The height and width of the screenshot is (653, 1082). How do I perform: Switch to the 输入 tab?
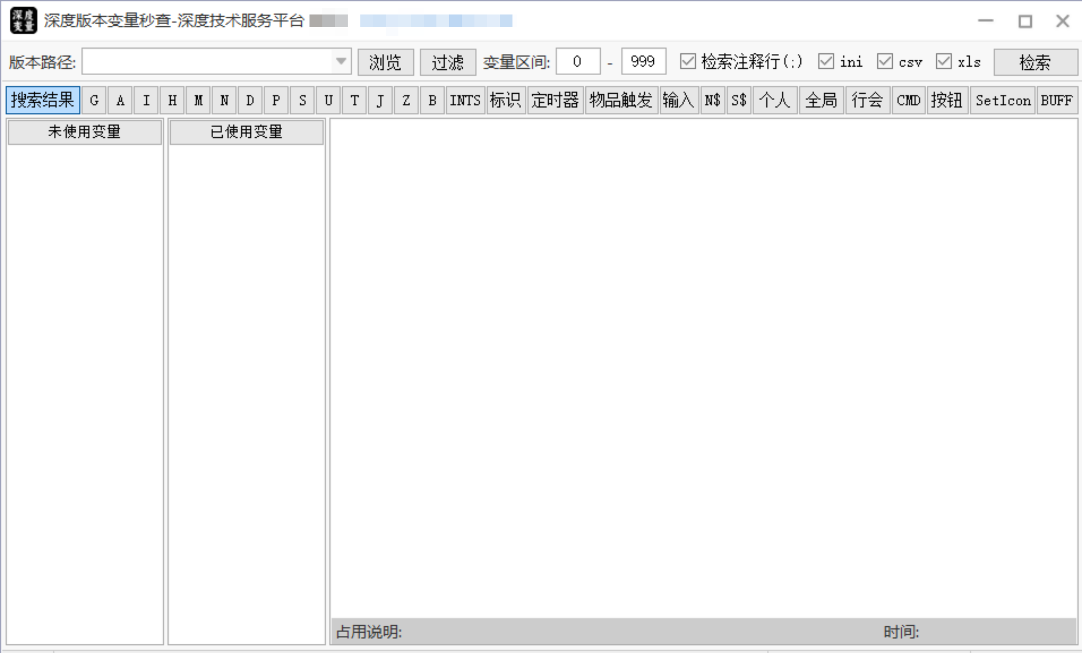point(679,100)
